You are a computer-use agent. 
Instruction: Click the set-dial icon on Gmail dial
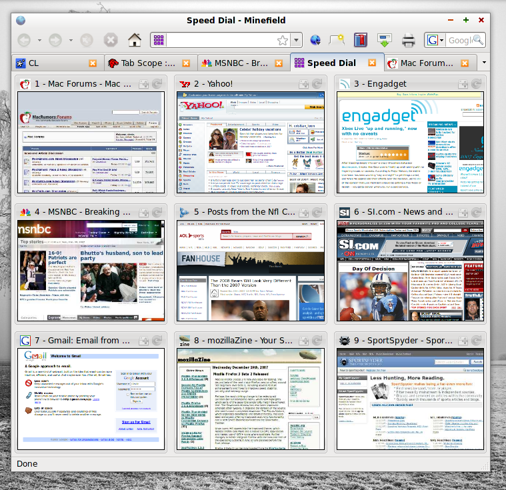point(143,341)
